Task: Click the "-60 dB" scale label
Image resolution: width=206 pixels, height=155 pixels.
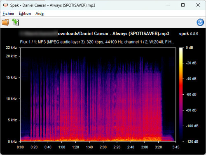Action: (x=191, y=94)
